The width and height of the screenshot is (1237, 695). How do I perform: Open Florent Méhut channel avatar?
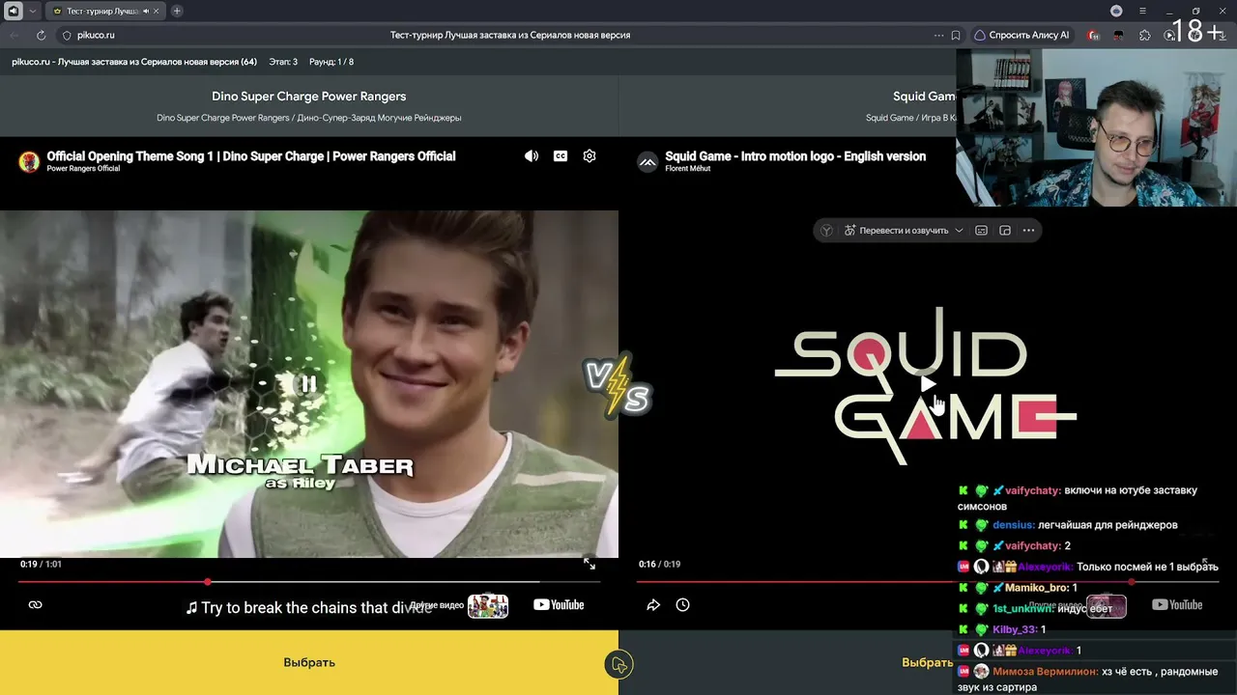(x=647, y=161)
